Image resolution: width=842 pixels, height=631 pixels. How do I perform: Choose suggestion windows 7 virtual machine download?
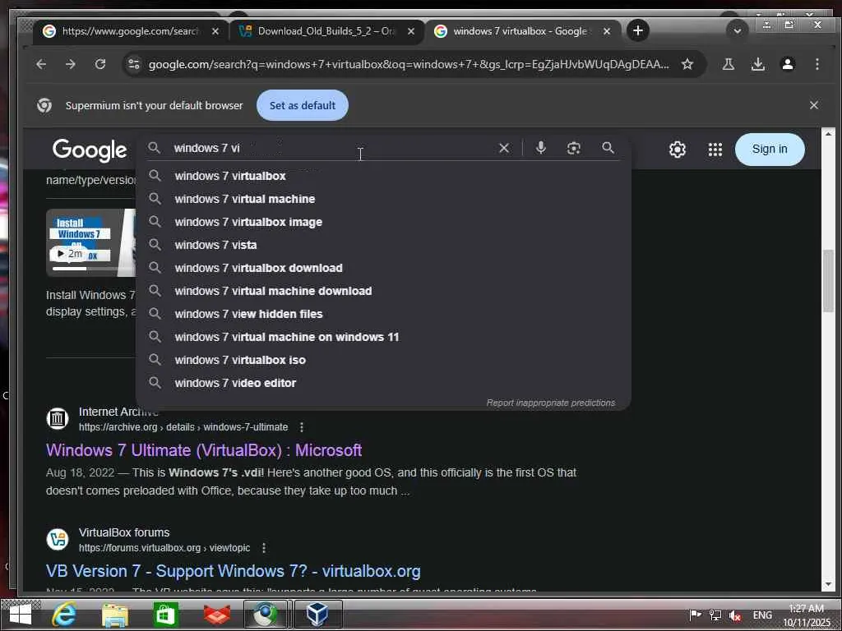pyautogui.click(x=383, y=292)
